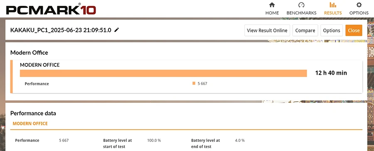Go to the Home icon
Screen dimensions: 374x151
[x=272, y=5]
